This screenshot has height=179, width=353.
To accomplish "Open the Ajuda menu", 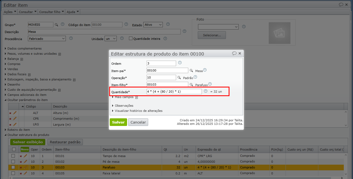I will click(x=73, y=12).
